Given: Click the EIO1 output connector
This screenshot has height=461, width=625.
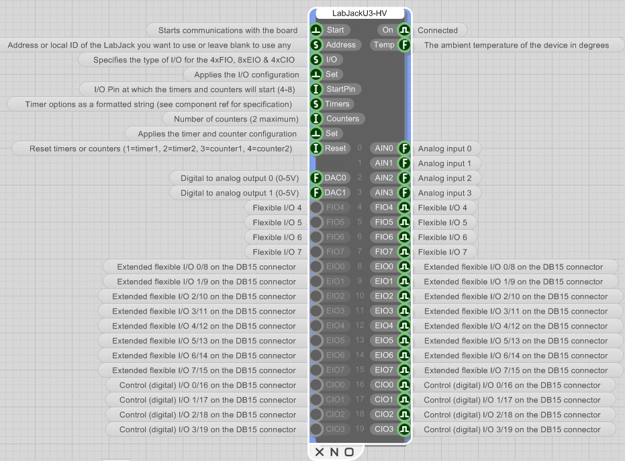Looking at the screenshot, I should pyautogui.click(x=405, y=281).
